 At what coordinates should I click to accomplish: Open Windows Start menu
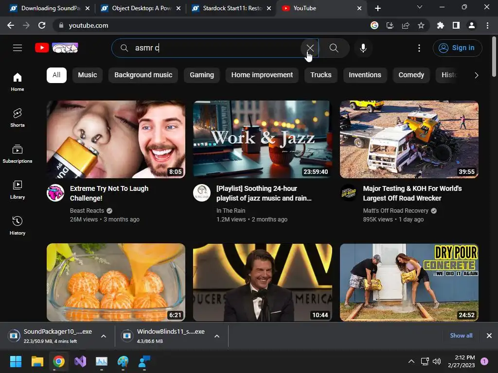click(16, 361)
